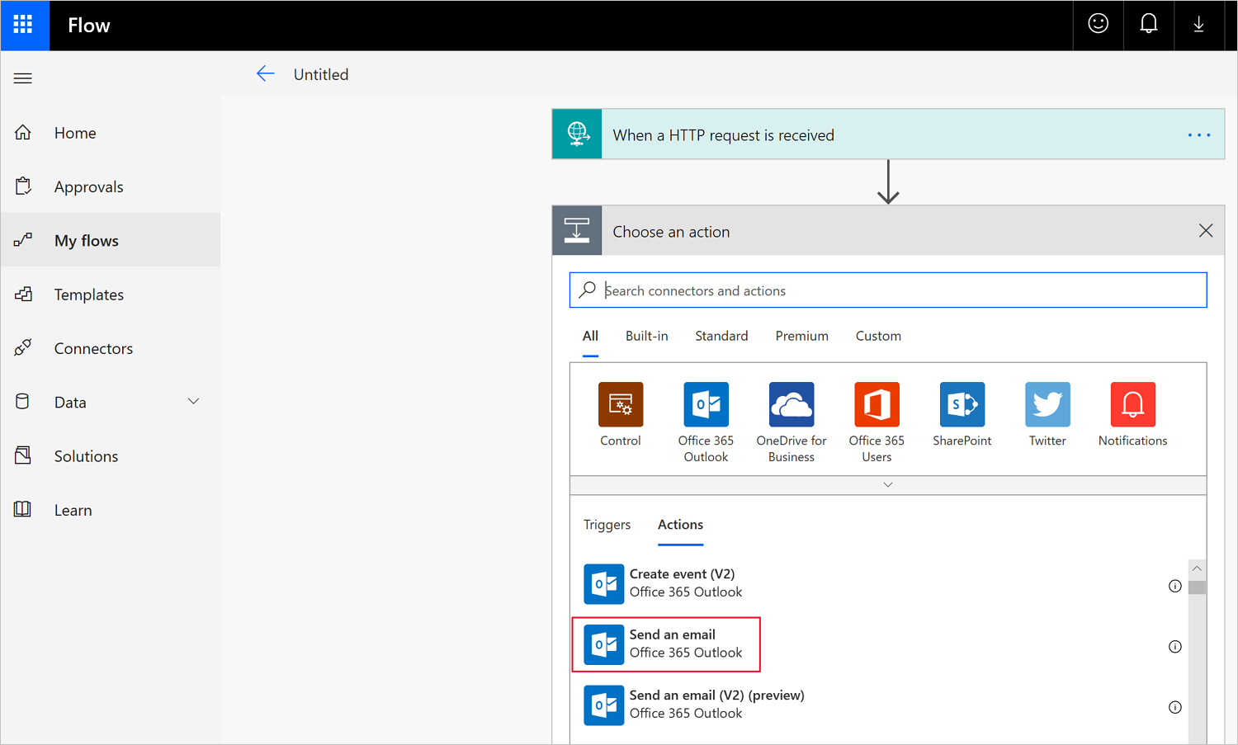Click the search connectors and actions field
Screen dimensions: 1238x745
point(900,290)
